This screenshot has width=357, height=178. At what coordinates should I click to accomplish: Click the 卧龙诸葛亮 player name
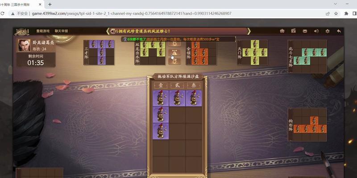click(x=43, y=42)
